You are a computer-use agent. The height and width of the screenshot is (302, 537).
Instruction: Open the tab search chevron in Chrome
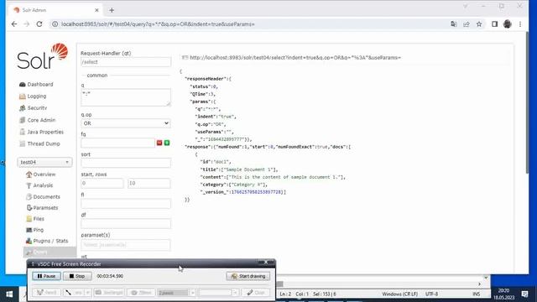tap(465, 6)
